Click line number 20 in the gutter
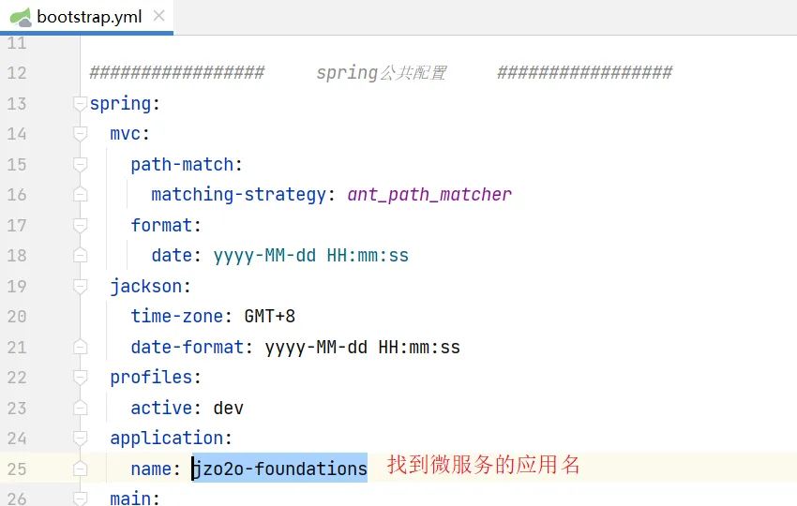 tap(17, 317)
